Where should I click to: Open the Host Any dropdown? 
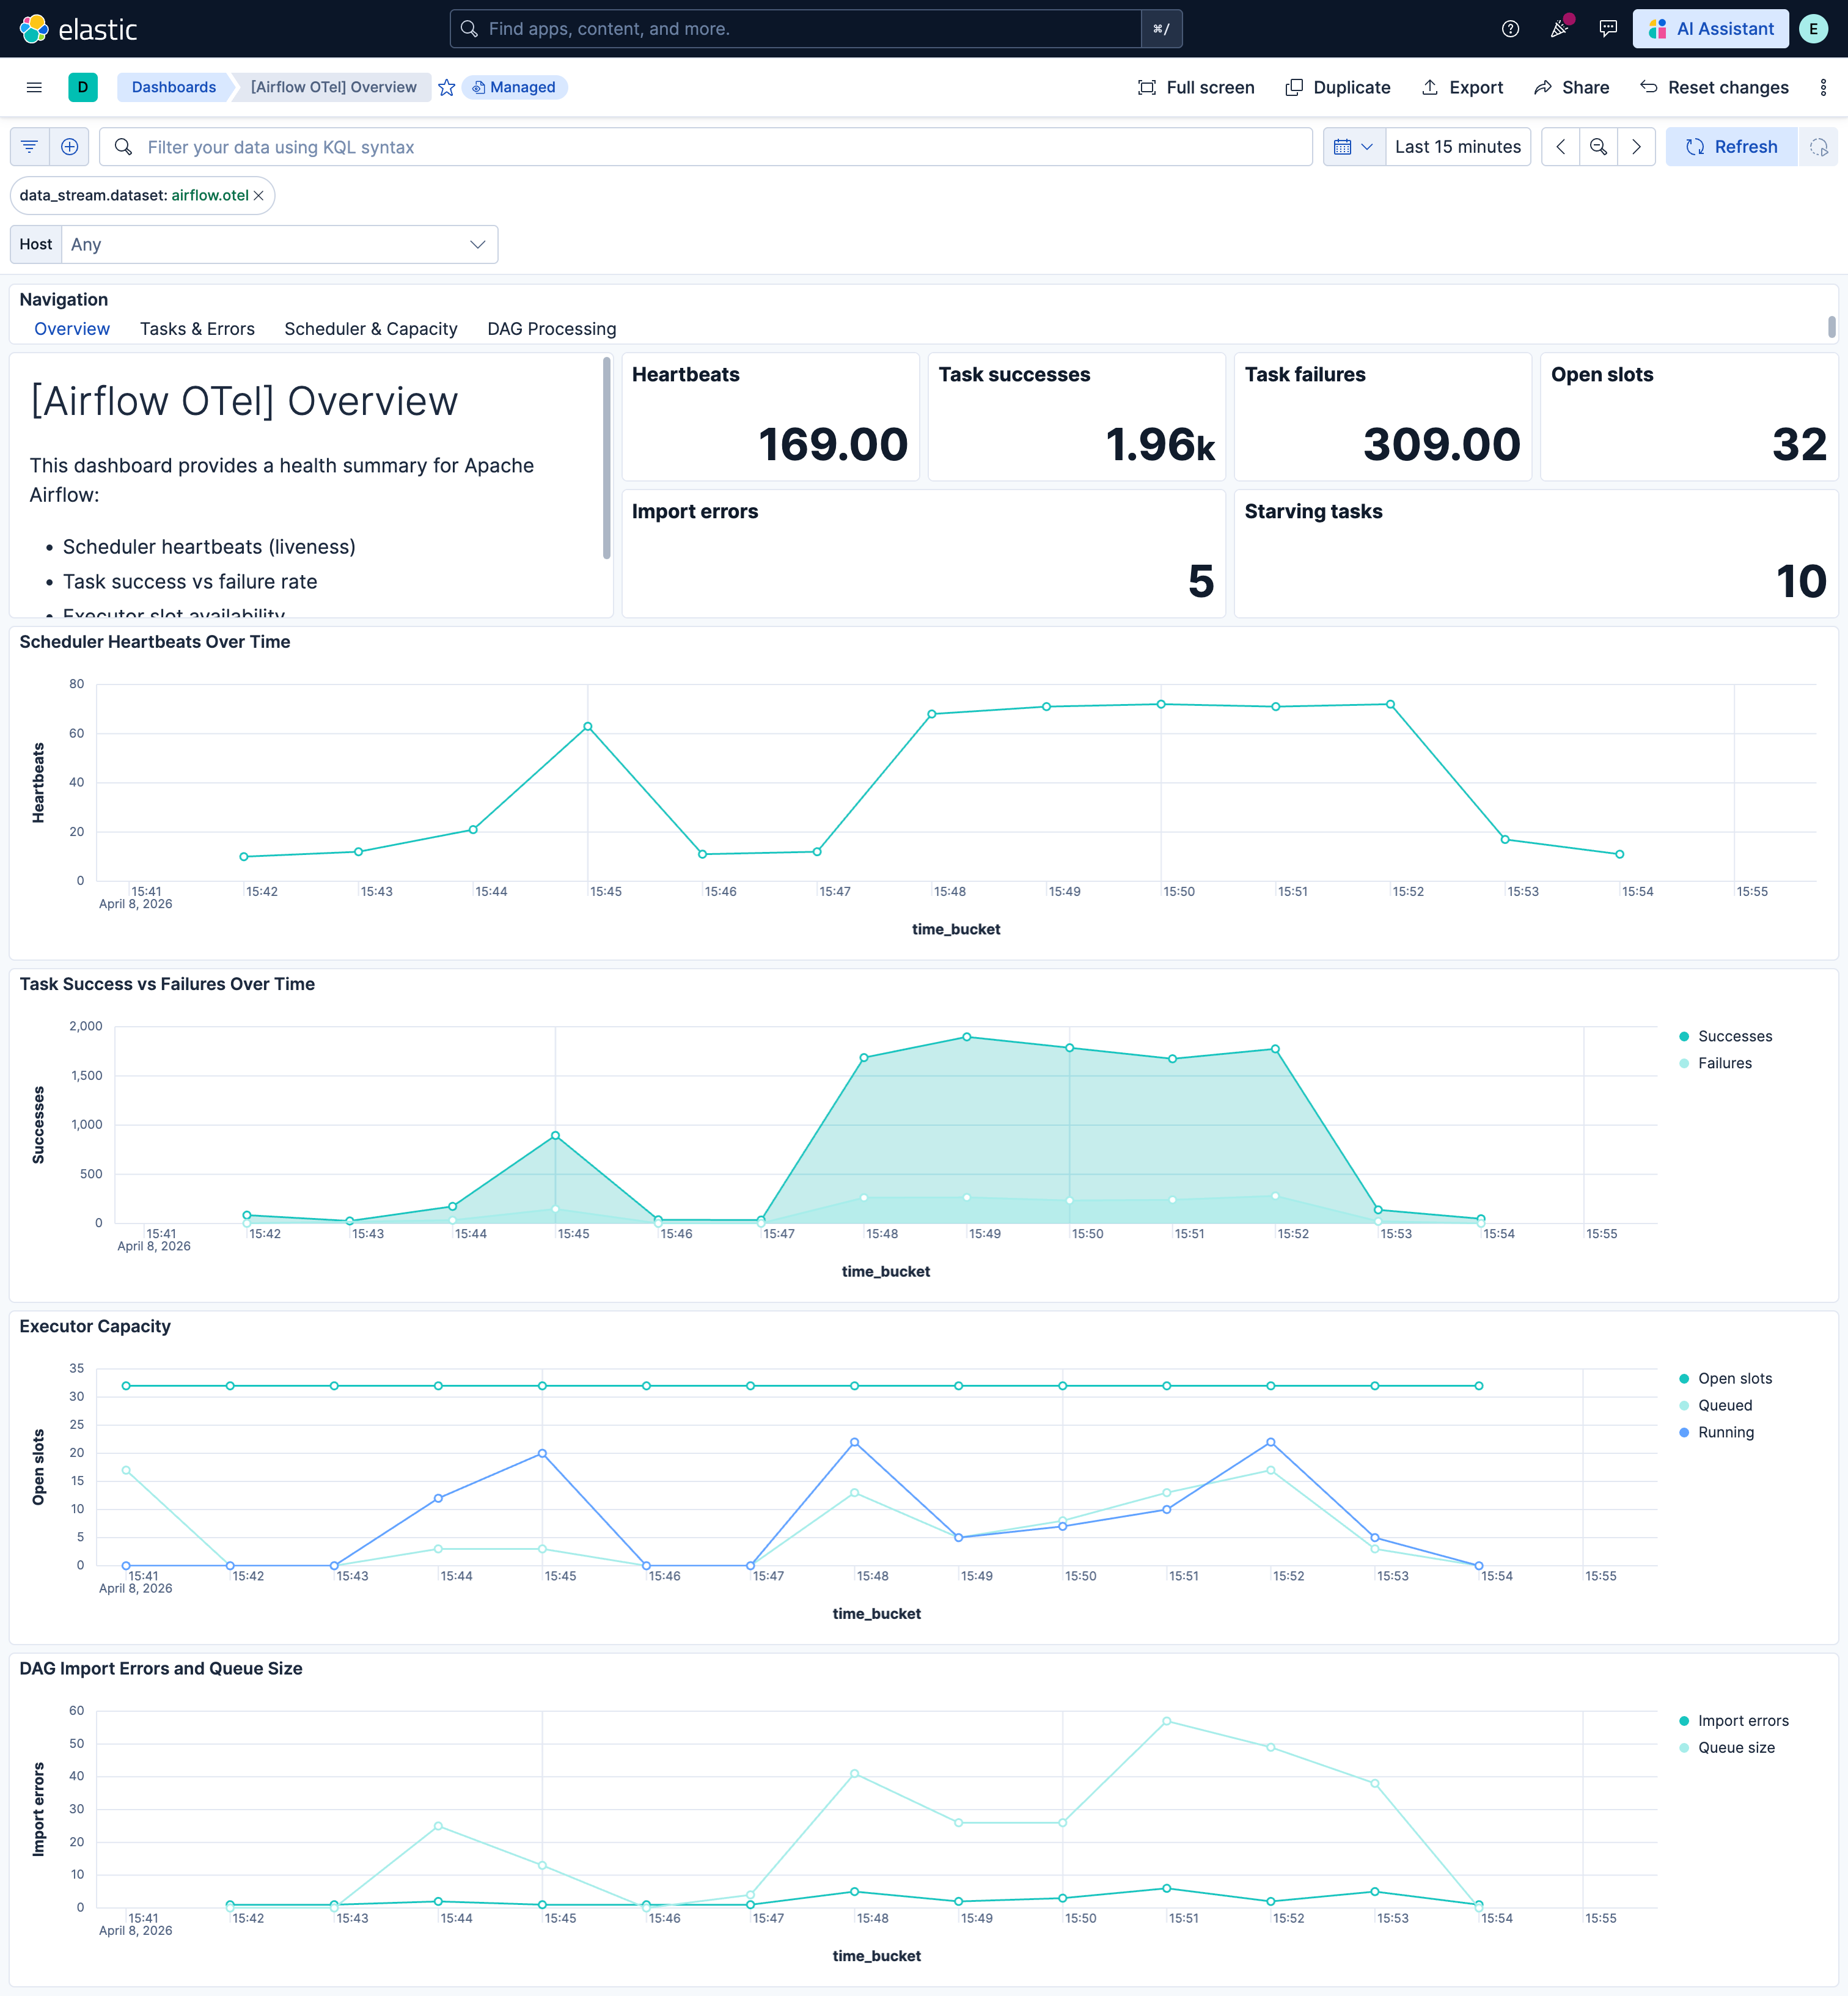click(279, 244)
